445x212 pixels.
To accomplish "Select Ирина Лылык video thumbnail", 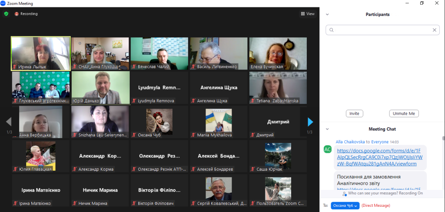I will (x=40, y=53).
